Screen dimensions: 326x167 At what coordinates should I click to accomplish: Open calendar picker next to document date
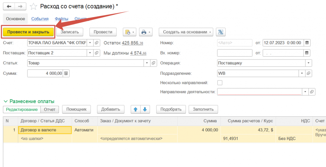pyautogui.click(x=307, y=43)
